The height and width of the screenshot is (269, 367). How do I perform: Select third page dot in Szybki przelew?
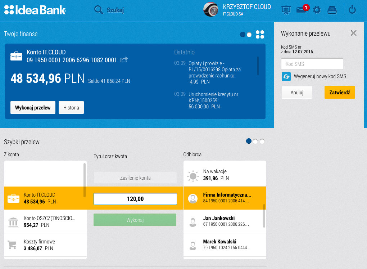(262, 141)
